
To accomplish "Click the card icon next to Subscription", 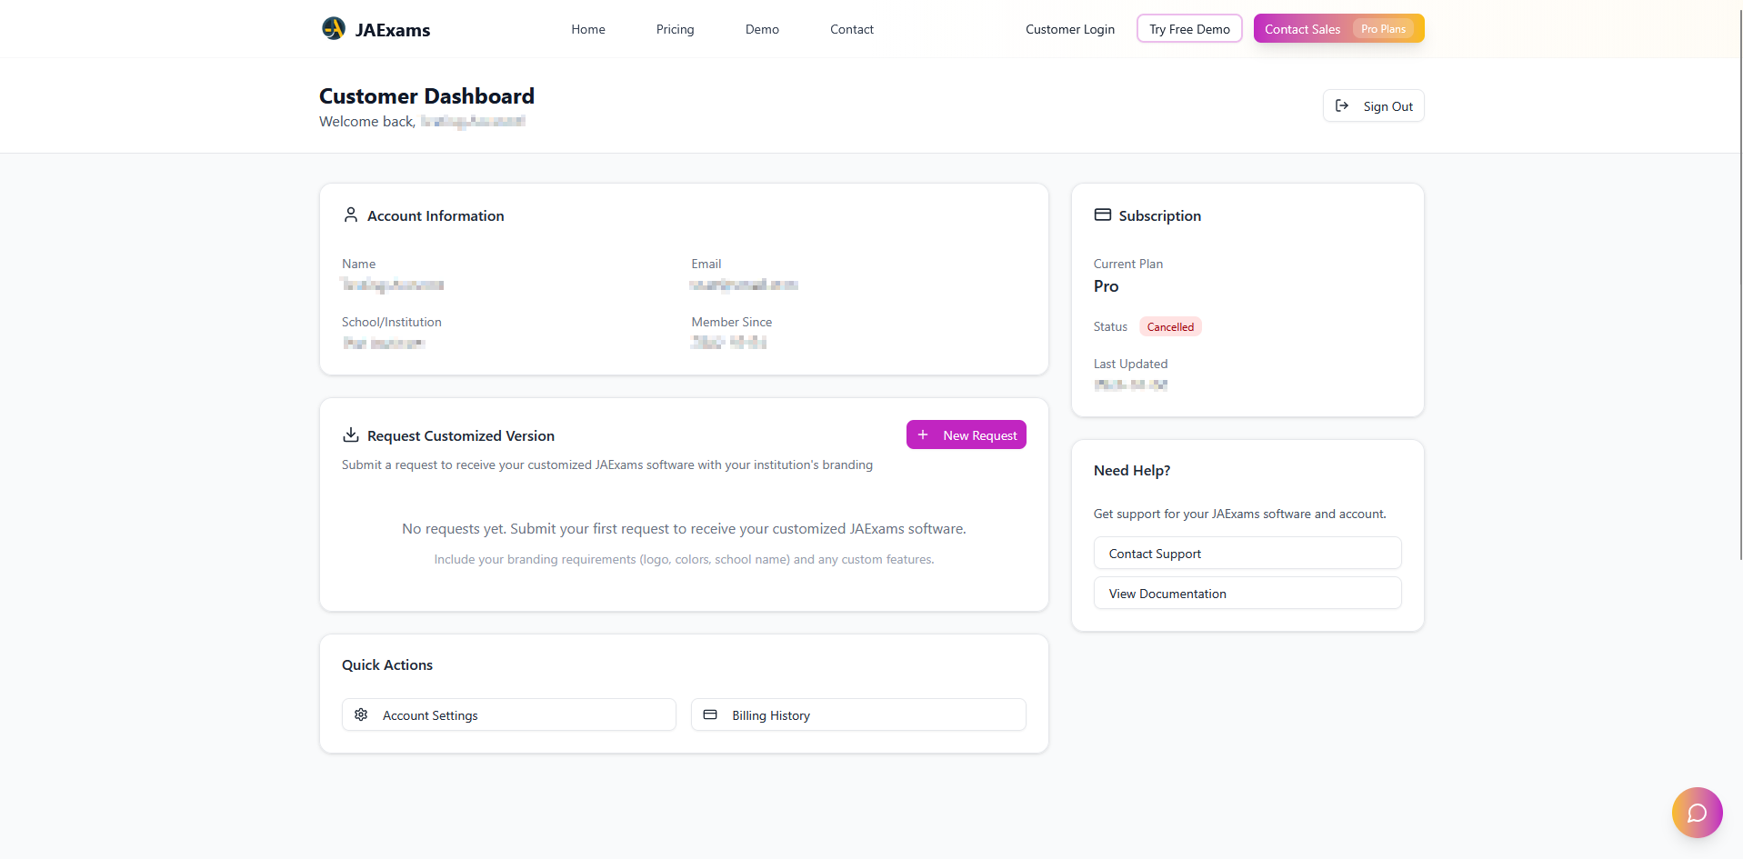I will (1103, 215).
